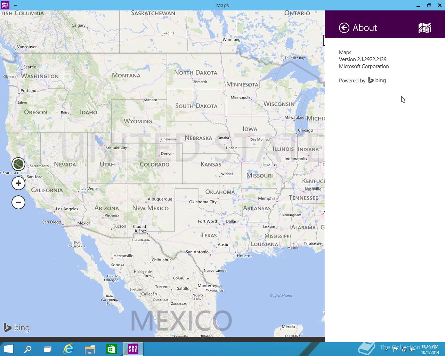Viewport: 445px width, 356px height.
Task: Zoom out with the minus button
Action: [x=18, y=202]
